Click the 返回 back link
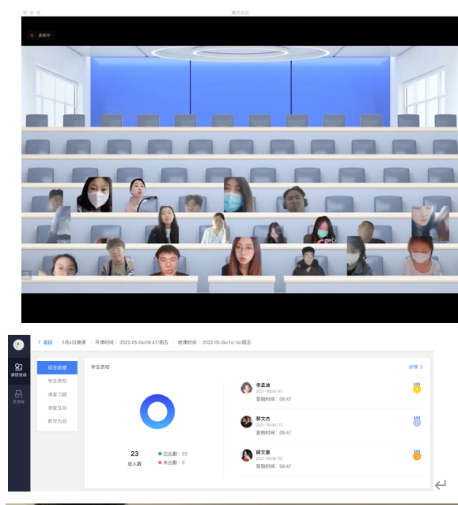This screenshot has width=458, height=505. click(x=45, y=343)
